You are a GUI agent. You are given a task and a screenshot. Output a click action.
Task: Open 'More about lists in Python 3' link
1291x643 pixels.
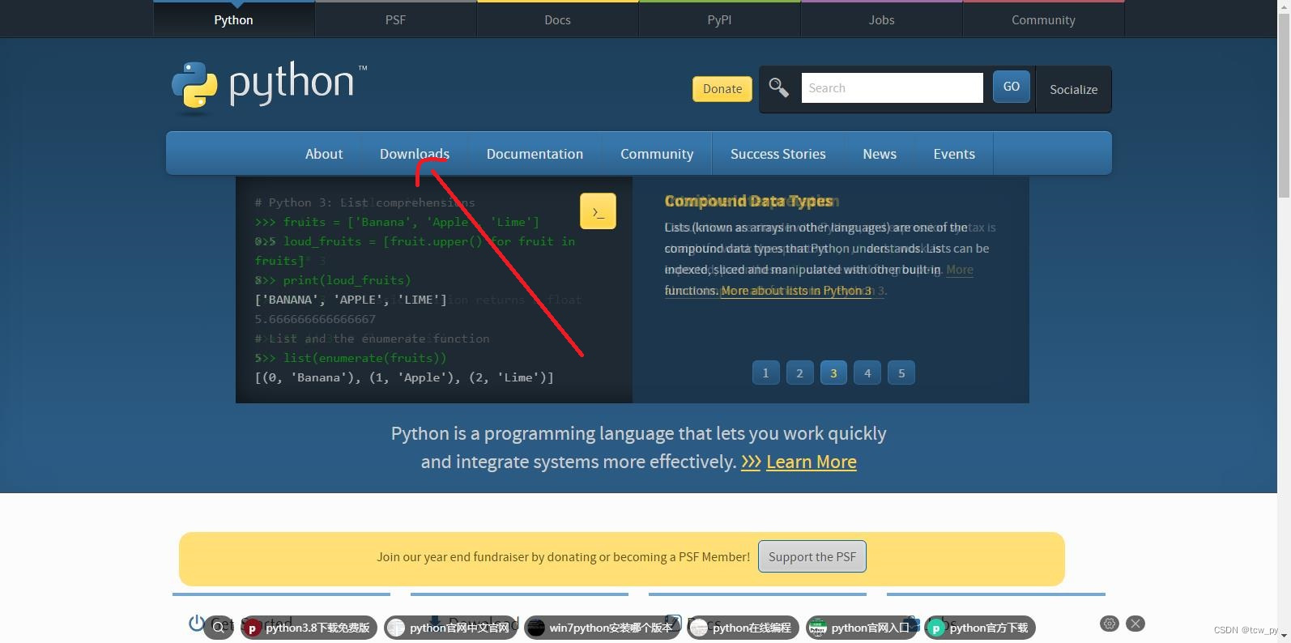(796, 291)
